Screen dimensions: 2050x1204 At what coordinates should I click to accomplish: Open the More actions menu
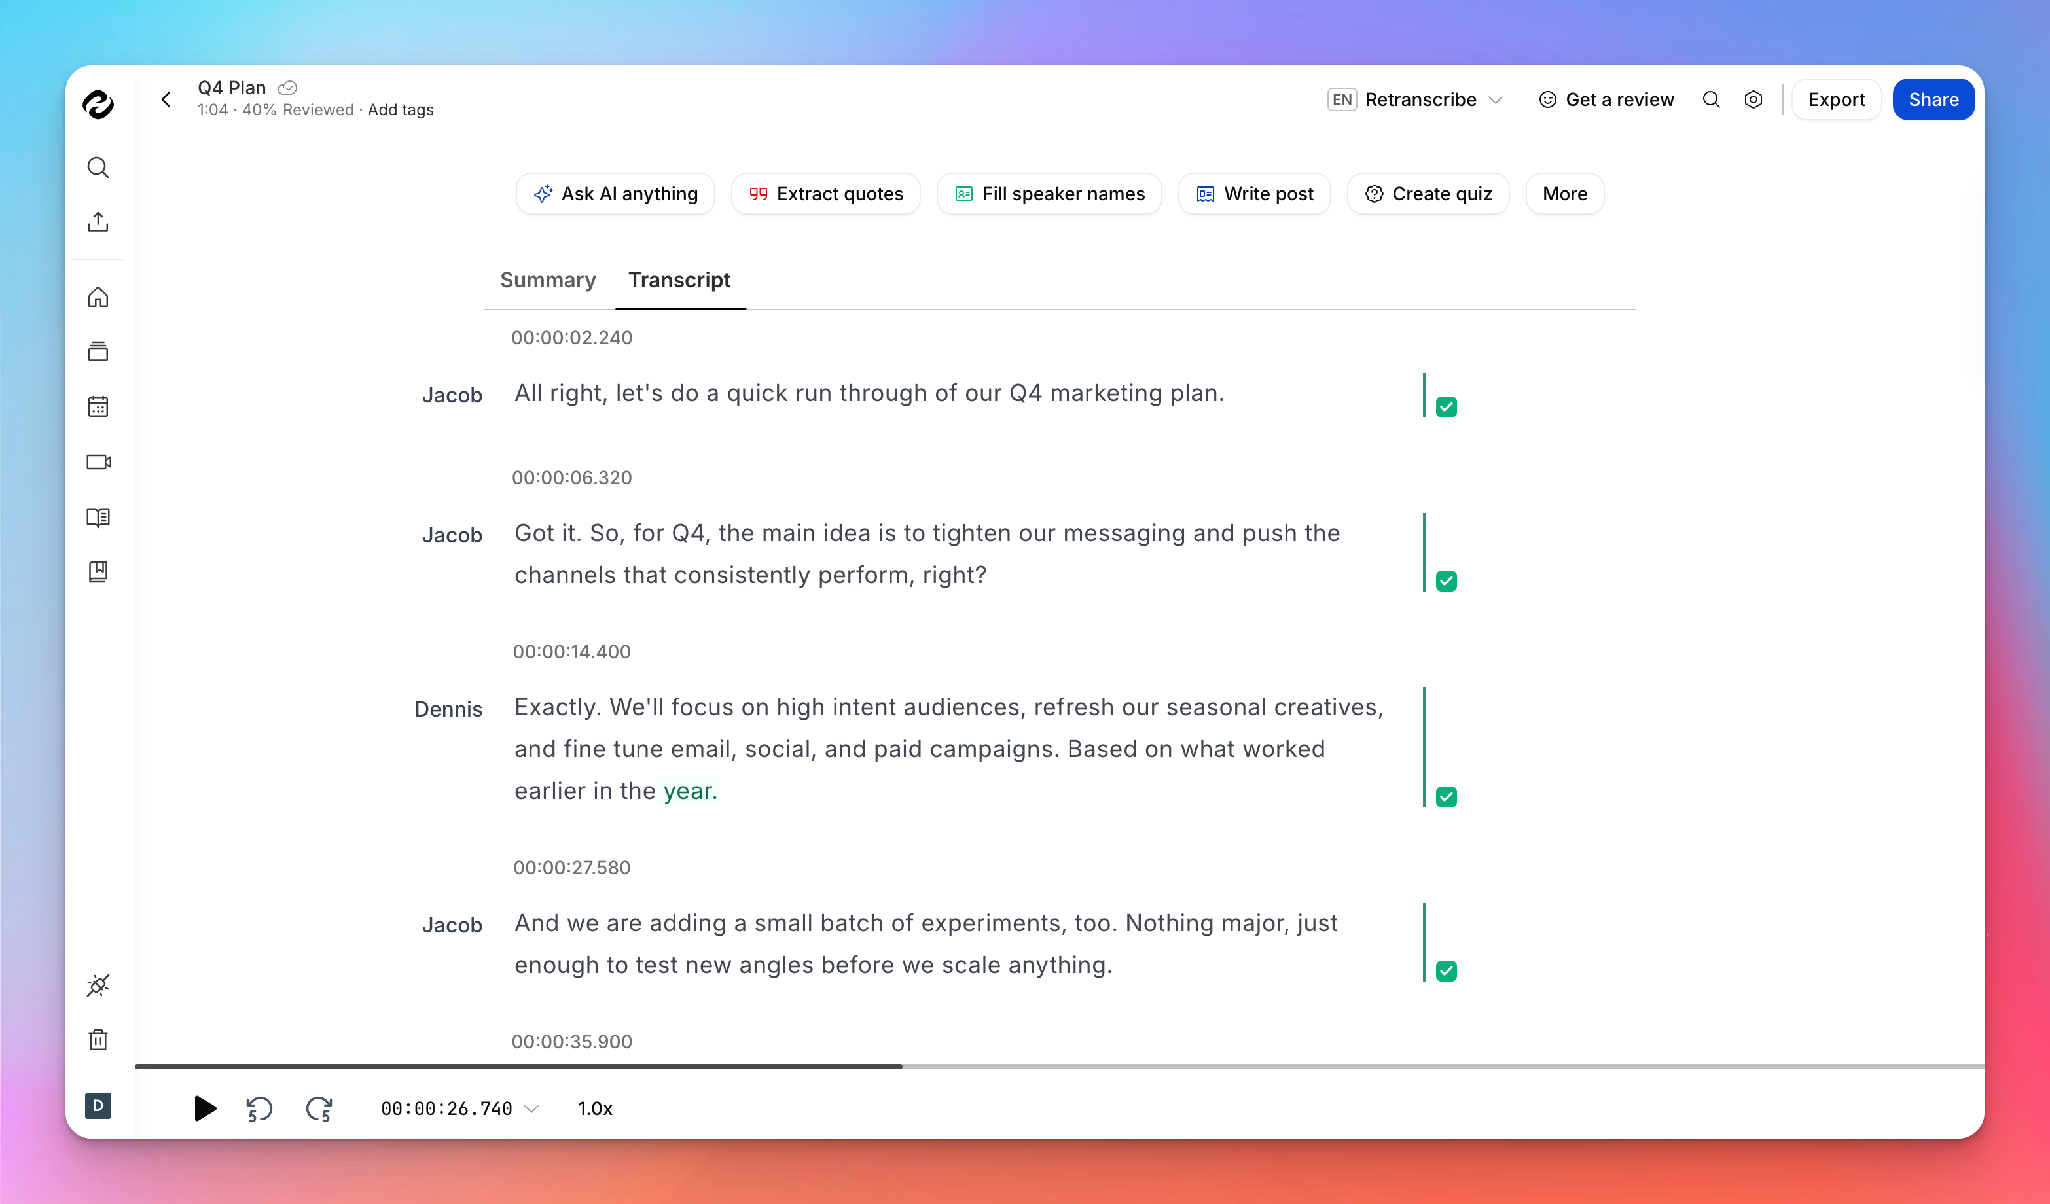point(1564,194)
